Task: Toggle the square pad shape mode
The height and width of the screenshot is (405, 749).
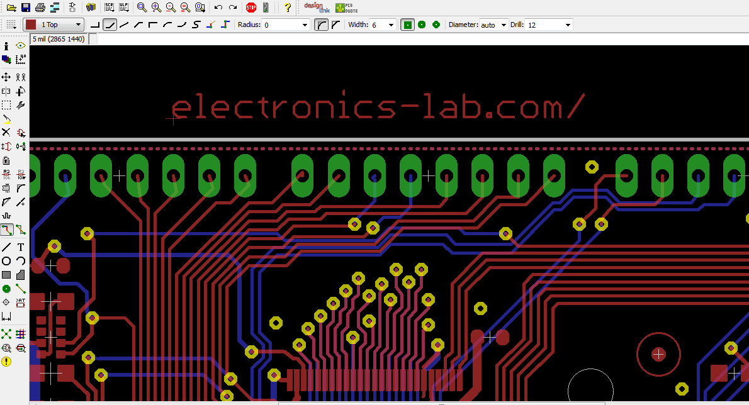Action: tap(407, 25)
